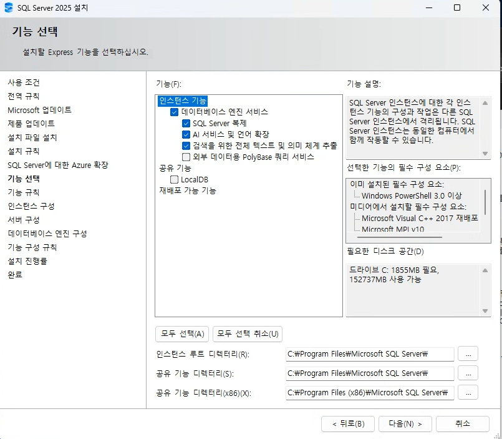Viewport: 502px width, 439px height.
Task: Go to 기능 규칙 step in sidebar
Action: [24, 192]
